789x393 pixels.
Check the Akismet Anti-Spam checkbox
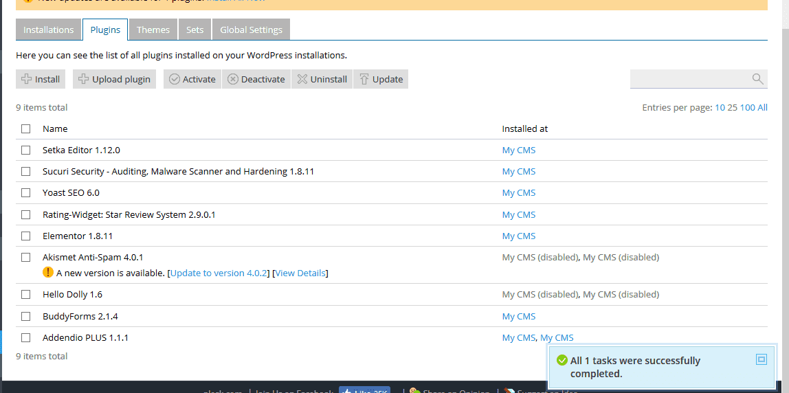(x=25, y=257)
